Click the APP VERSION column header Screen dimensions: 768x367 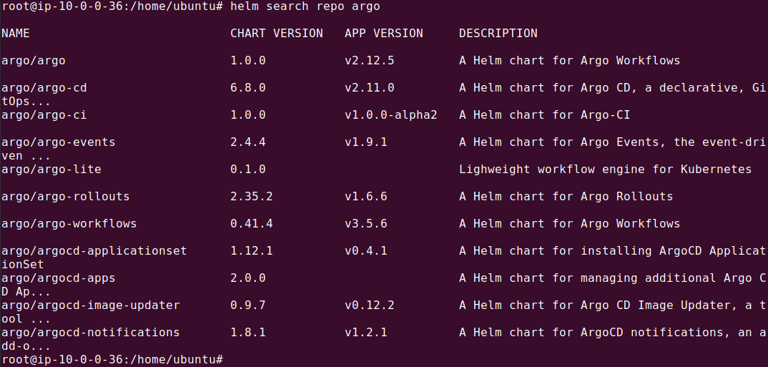coord(383,34)
